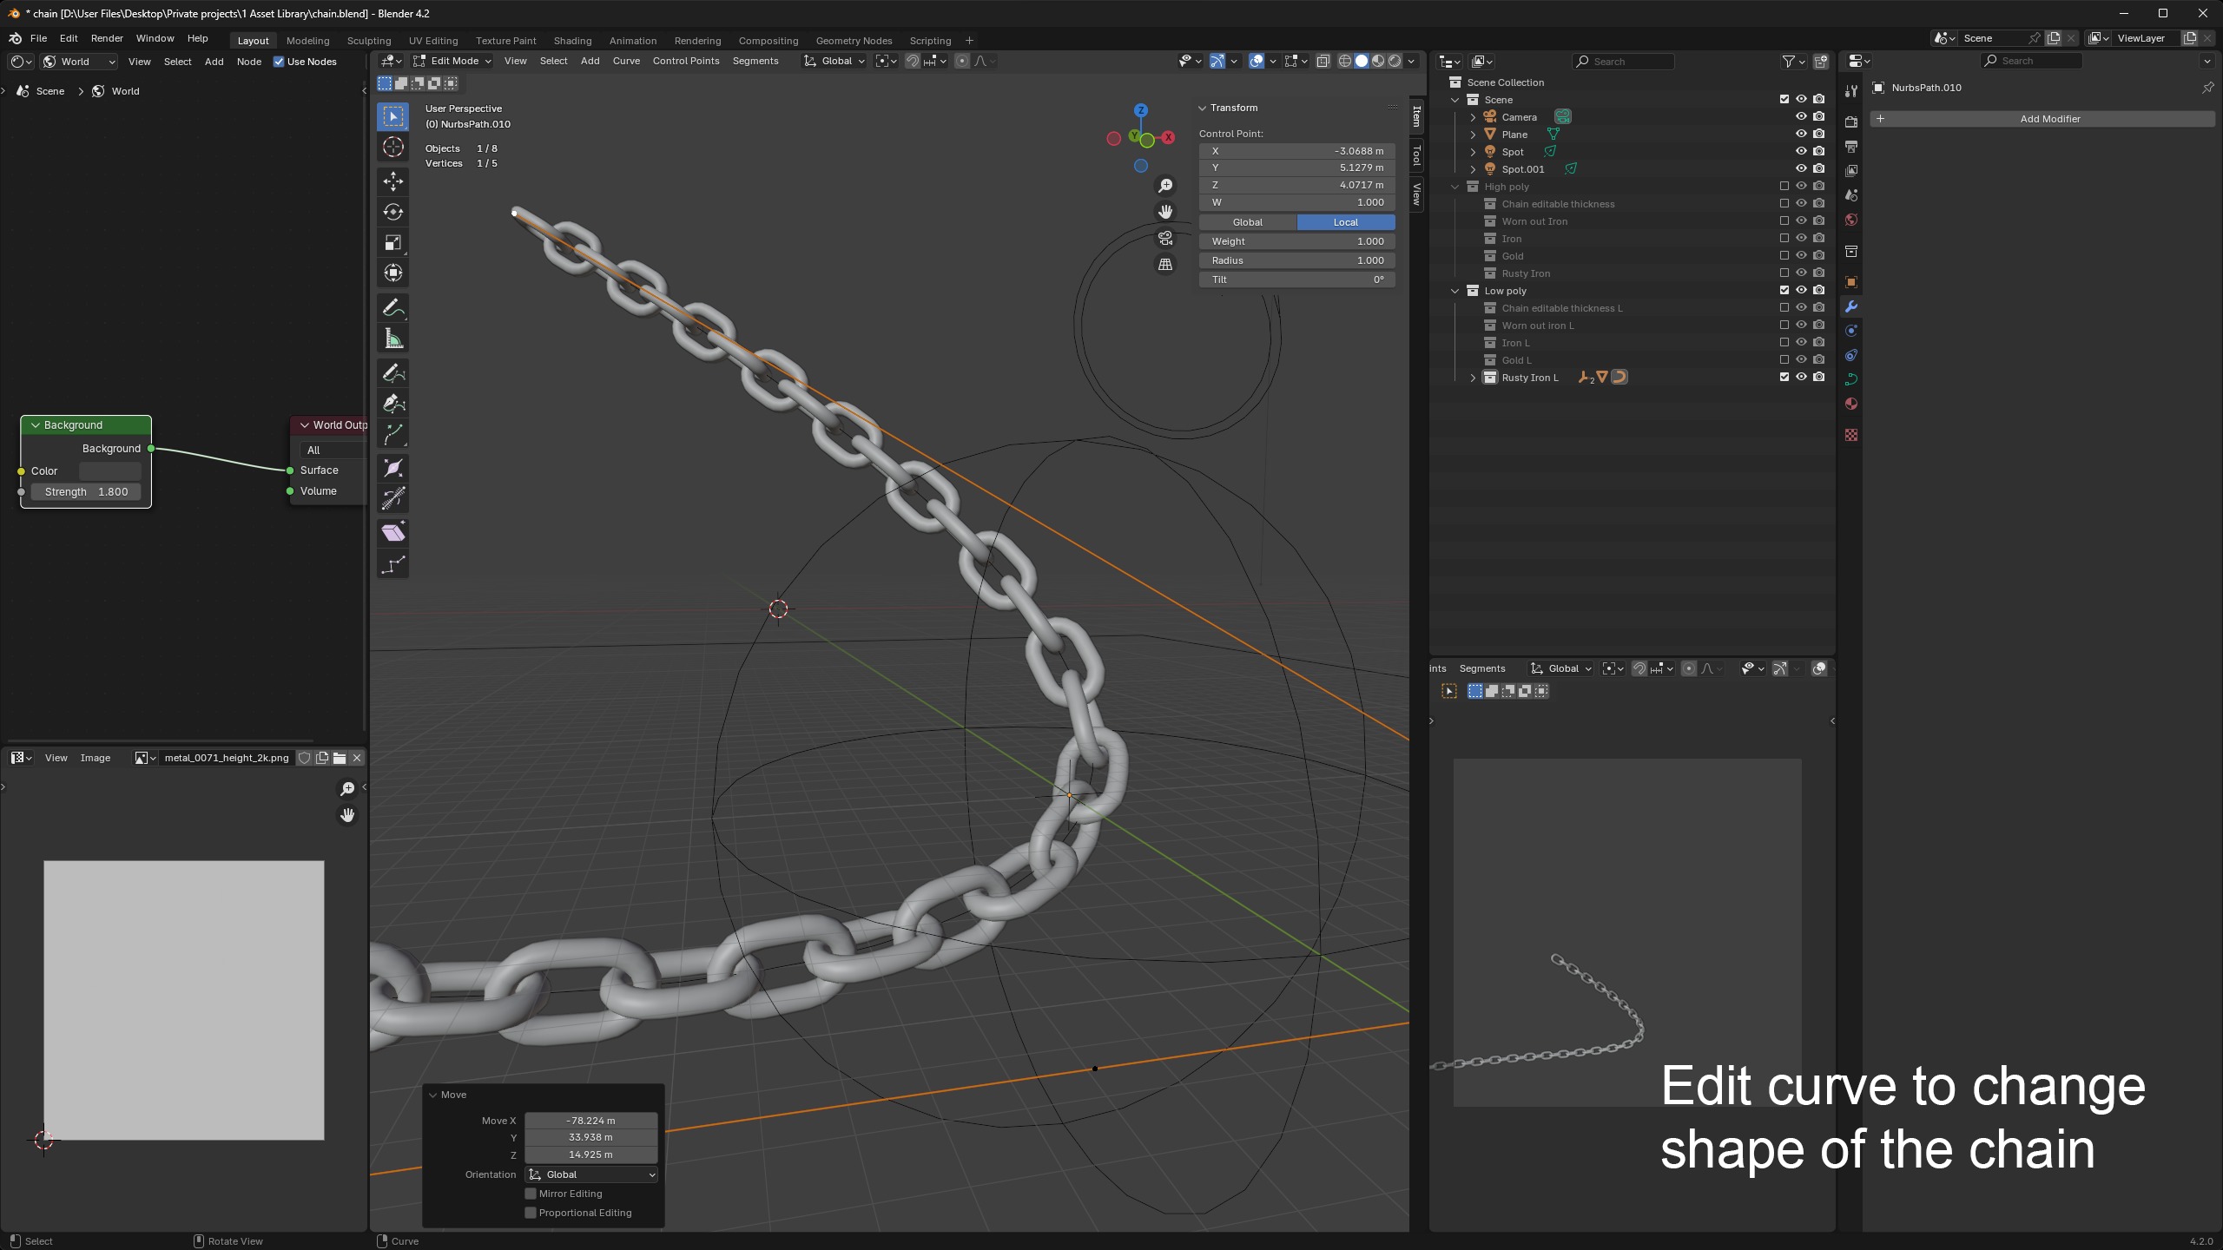The height and width of the screenshot is (1250, 2223).
Task: Open Global transform orientation dropdown in viewport header
Action: [834, 61]
